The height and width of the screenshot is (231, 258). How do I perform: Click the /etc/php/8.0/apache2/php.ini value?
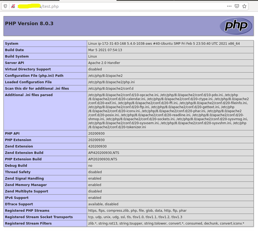[111, 82]
